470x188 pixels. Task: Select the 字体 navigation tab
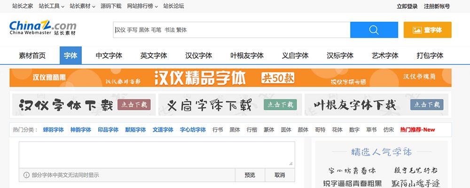pyautogui.click(x=70, y=55)
